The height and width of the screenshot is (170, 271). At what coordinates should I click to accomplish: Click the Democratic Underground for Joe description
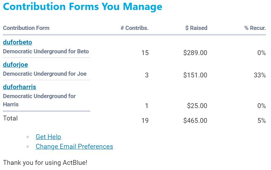click(45, 74)
